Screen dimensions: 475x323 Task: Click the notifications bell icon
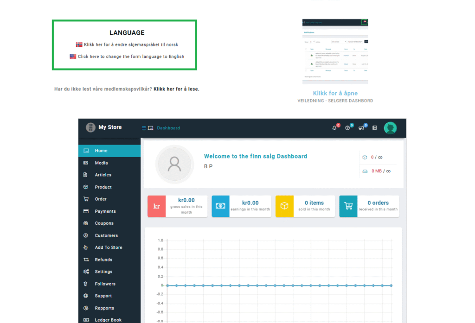[334, 128]
